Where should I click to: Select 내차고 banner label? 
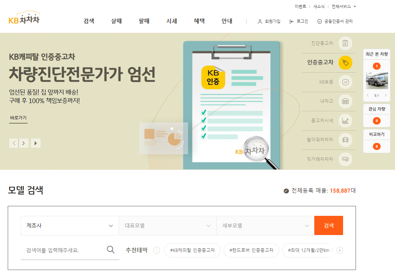point(327,101)
